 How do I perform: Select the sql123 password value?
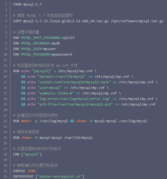[68, 38]
